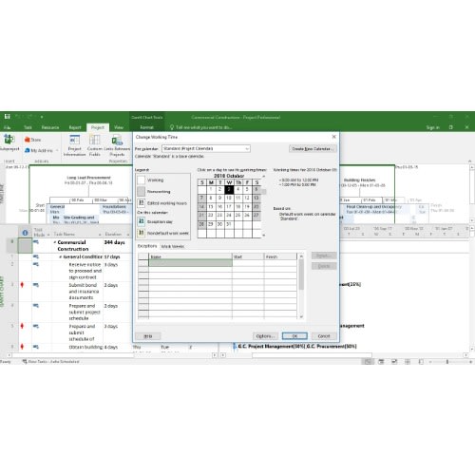
Task: Select 'Receive notice to proceed and sign contract' task
Action: coord(85,271)
